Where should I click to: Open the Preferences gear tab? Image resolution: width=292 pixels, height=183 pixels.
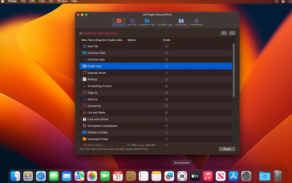[196, 22]
